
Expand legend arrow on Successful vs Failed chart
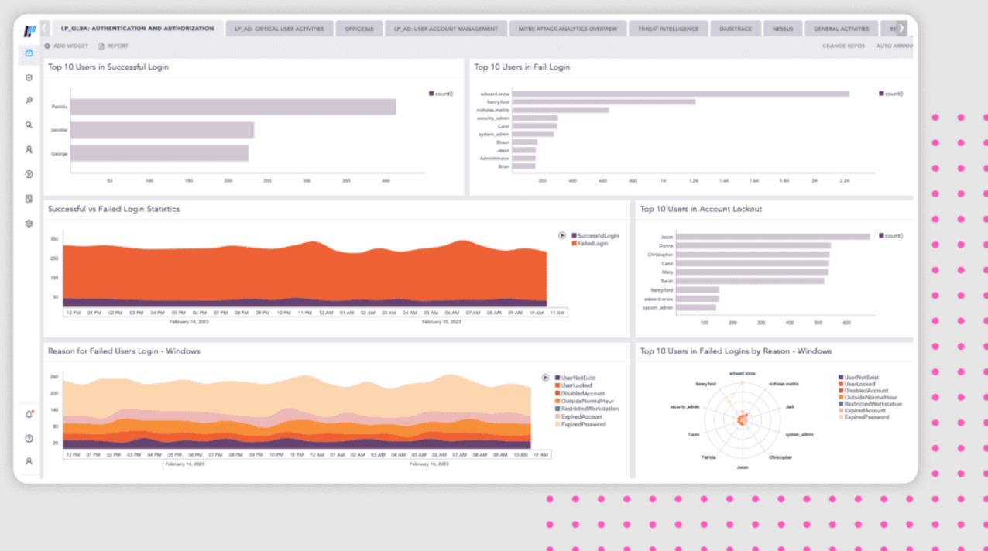tap(562, 235)
